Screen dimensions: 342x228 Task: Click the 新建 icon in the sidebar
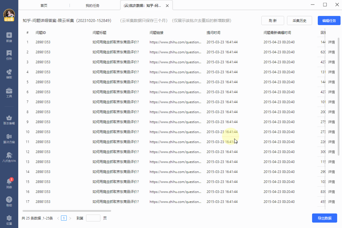(x=9, y=37)
